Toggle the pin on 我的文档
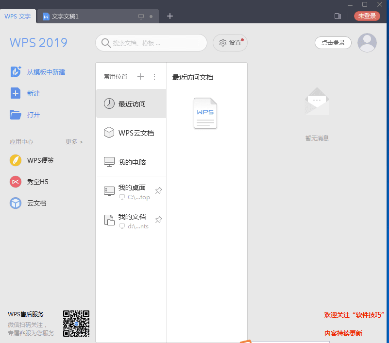Screen dimensions: 389x343 pyautogui.click(x=158, y=220)
